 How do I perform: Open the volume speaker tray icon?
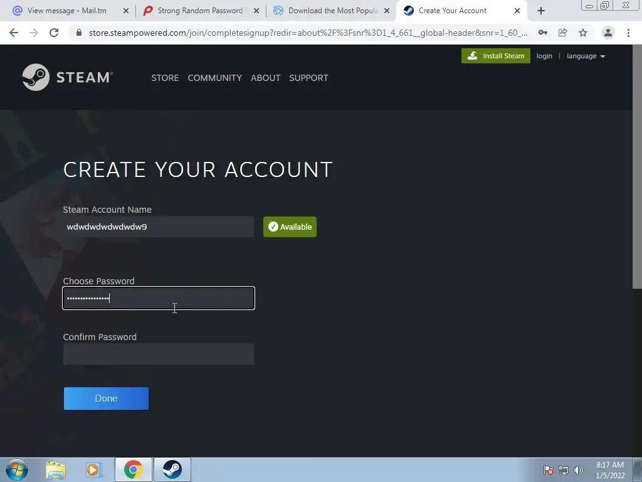tap(579, 470)
